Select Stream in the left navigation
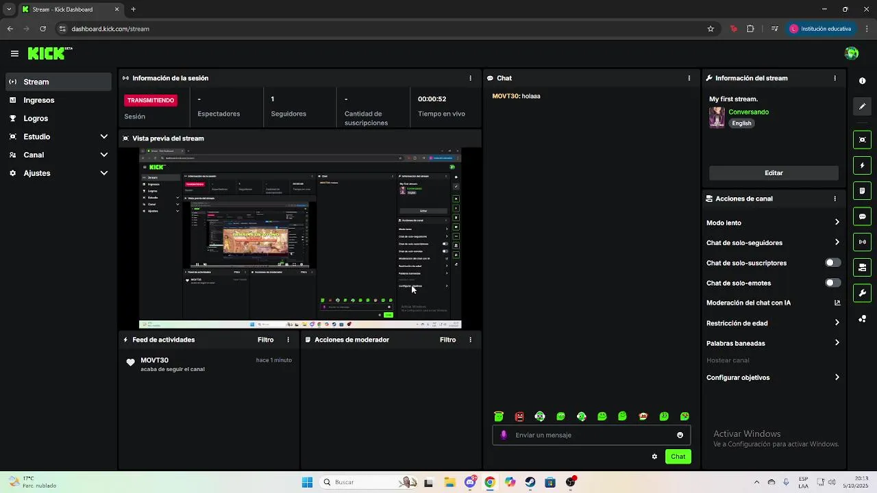Image resolution: width=877 pixels, height=493 pixels. click(x=58, y=81)
